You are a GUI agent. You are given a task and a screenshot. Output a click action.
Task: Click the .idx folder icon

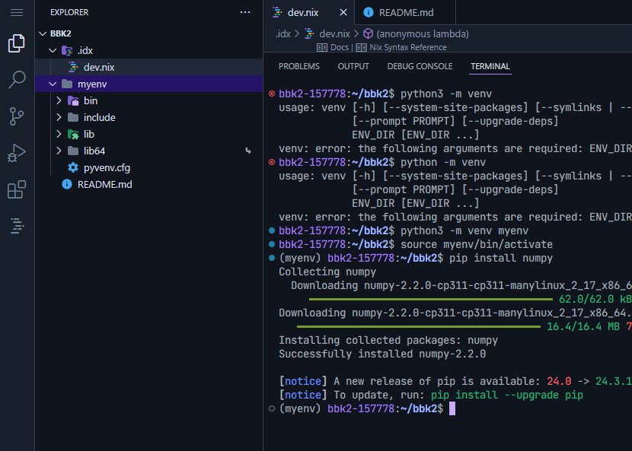[67, 50]
